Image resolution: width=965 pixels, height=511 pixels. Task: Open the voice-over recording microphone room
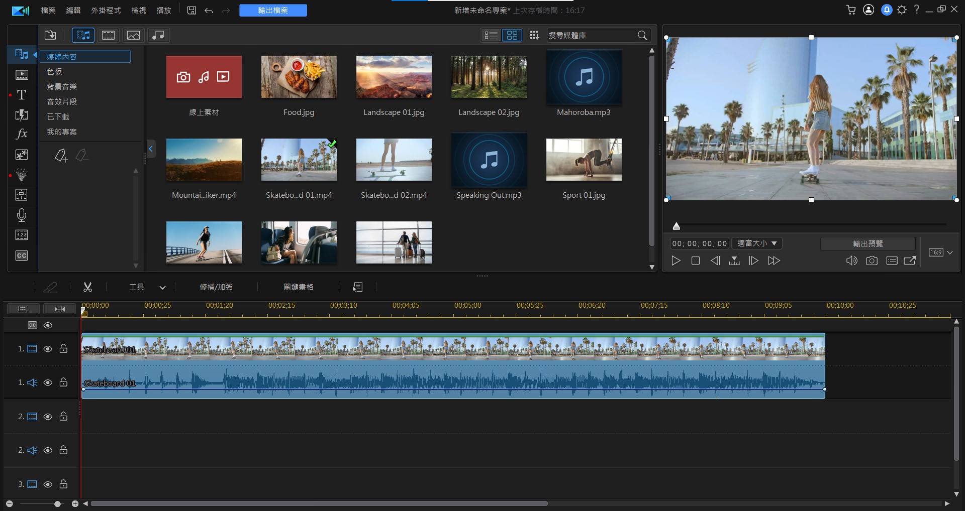point(22,215)
